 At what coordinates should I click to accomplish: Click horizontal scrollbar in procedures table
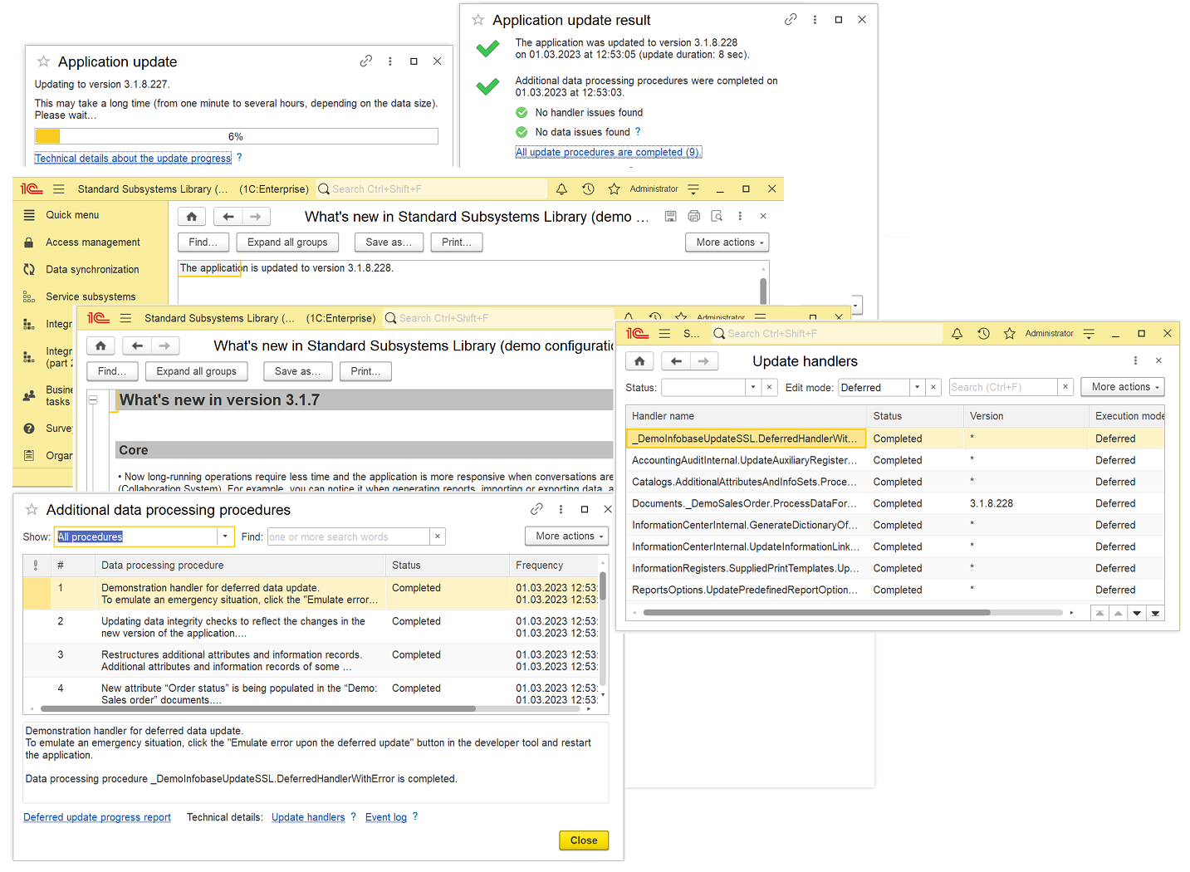click(258, 709)
